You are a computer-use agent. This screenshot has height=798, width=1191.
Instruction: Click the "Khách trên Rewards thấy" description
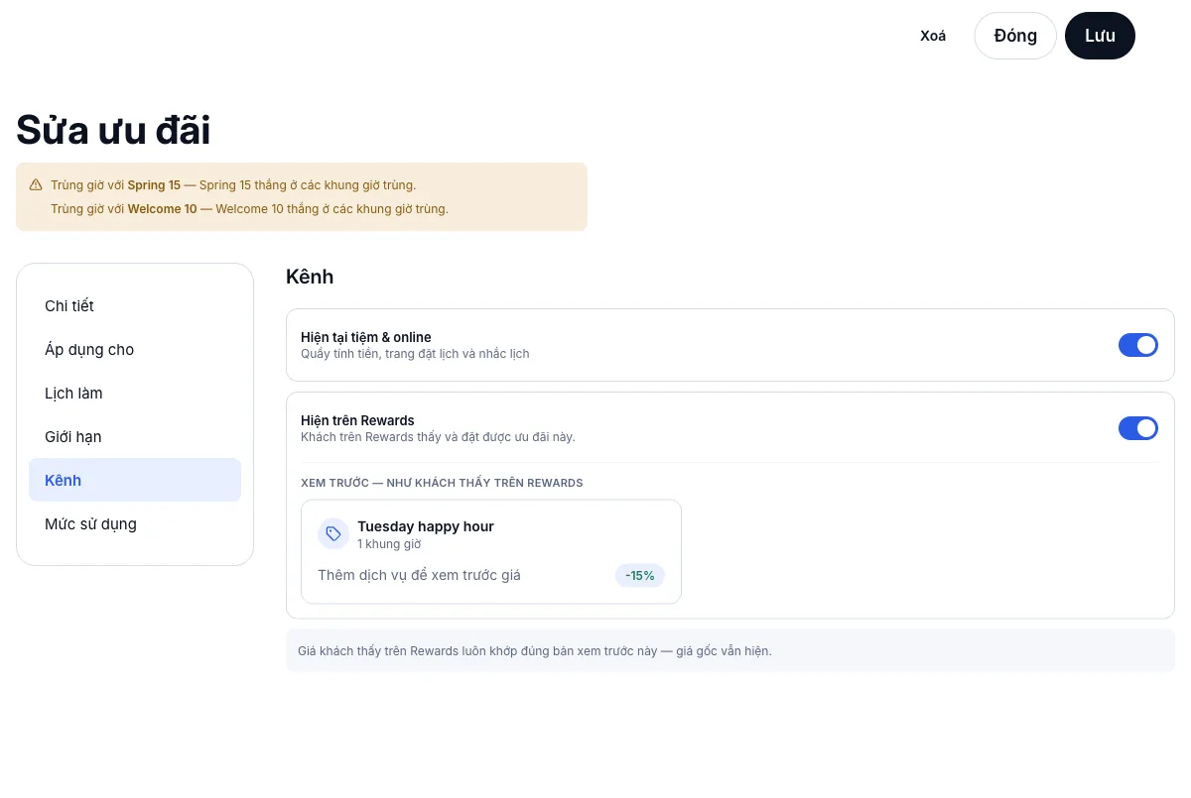[x=438, y=436]
